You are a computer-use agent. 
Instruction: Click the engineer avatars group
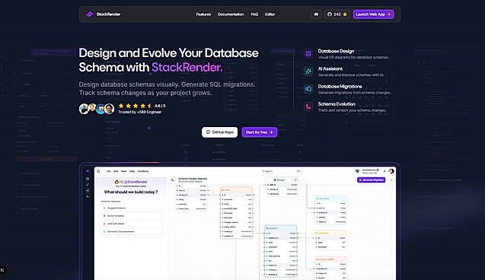tap(97, 109)
